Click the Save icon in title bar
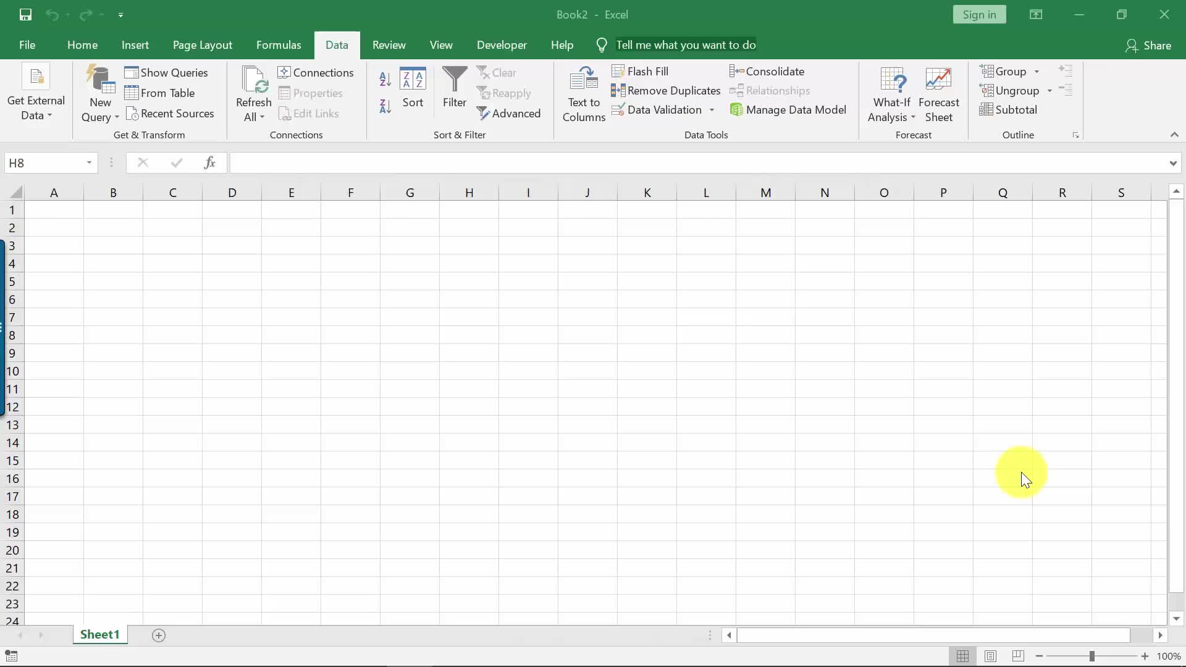The image size is (1186, 667). click(x=25, y=15)
